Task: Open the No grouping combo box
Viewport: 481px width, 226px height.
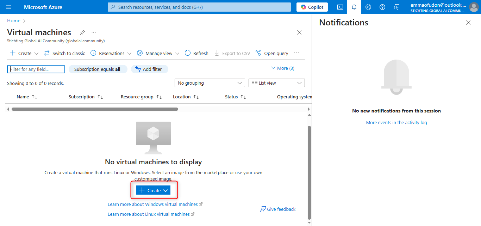Action: (210, 83)
